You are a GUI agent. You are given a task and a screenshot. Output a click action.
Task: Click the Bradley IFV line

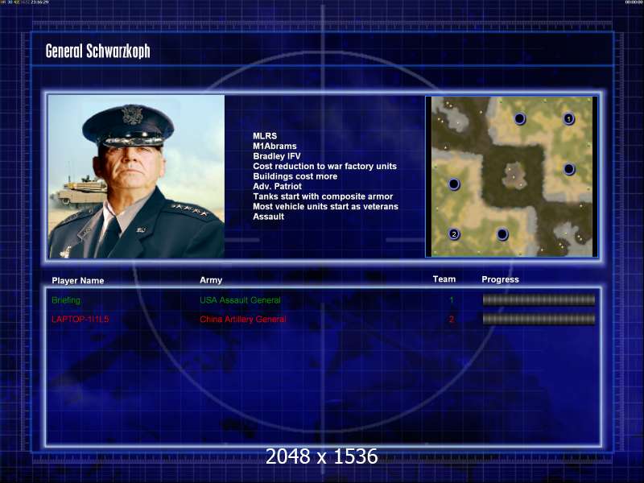tap(276, 156)
